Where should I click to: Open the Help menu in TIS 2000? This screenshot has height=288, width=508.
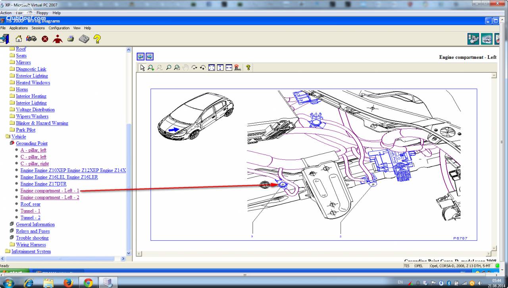(87, 28)
